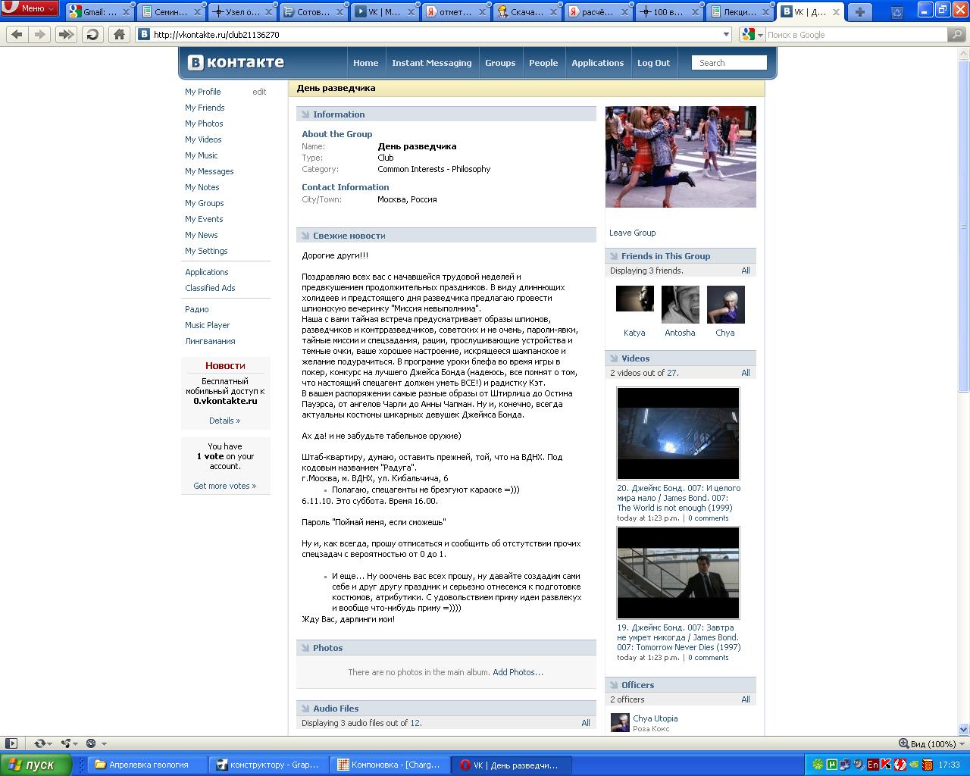970x776 pixels.
Task: Click Get more votes link
Action: point(225,486)
